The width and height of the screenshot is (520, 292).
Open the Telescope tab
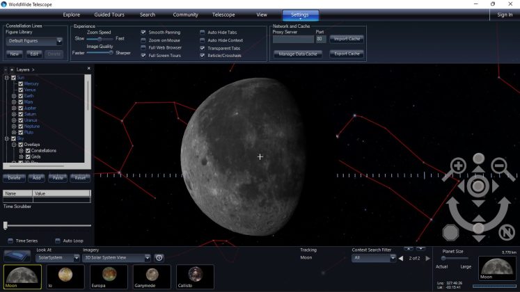[223, 15]
